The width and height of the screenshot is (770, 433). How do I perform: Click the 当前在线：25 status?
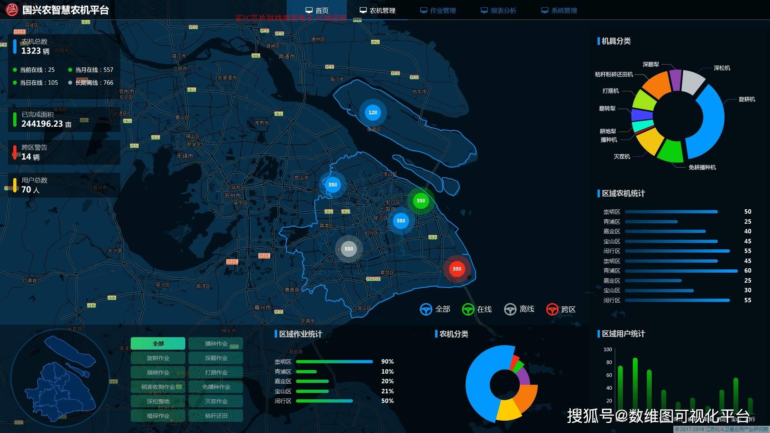34,70
